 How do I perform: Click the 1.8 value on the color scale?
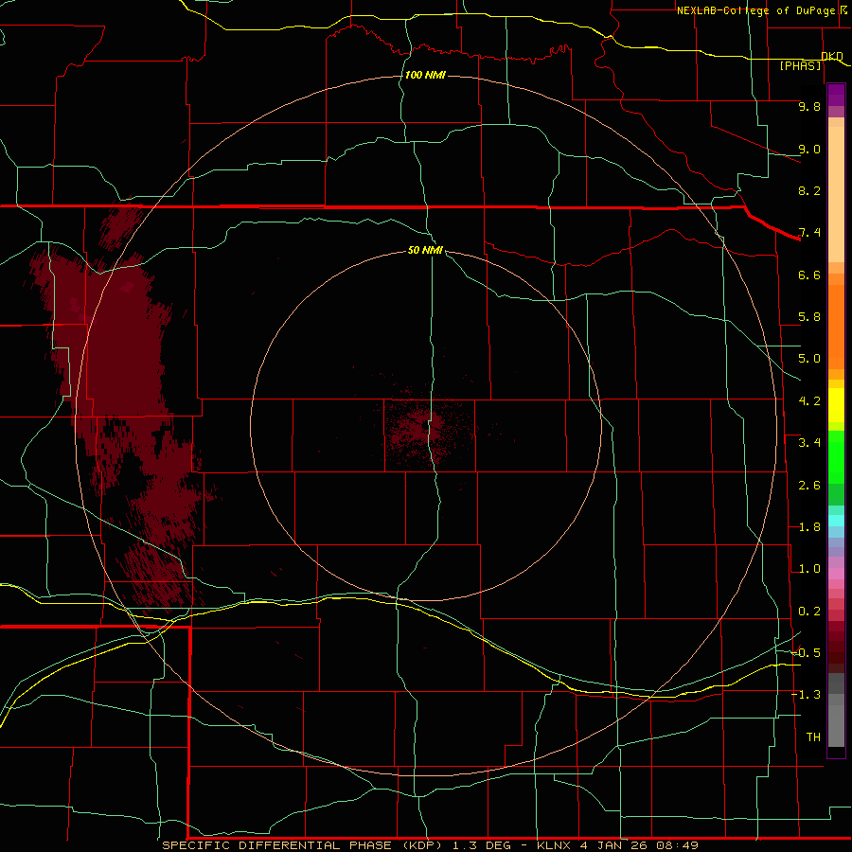809,527
